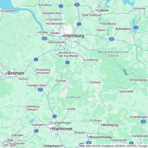Click the A26 highway shield near Stade
Image resolution: width=148 pixels, height=148 pixels.
pyautogui.click(x=45, y=39)
